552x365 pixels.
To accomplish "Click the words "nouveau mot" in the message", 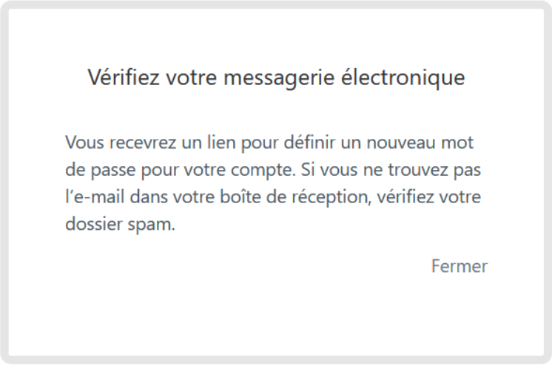I will click(420, 143).
